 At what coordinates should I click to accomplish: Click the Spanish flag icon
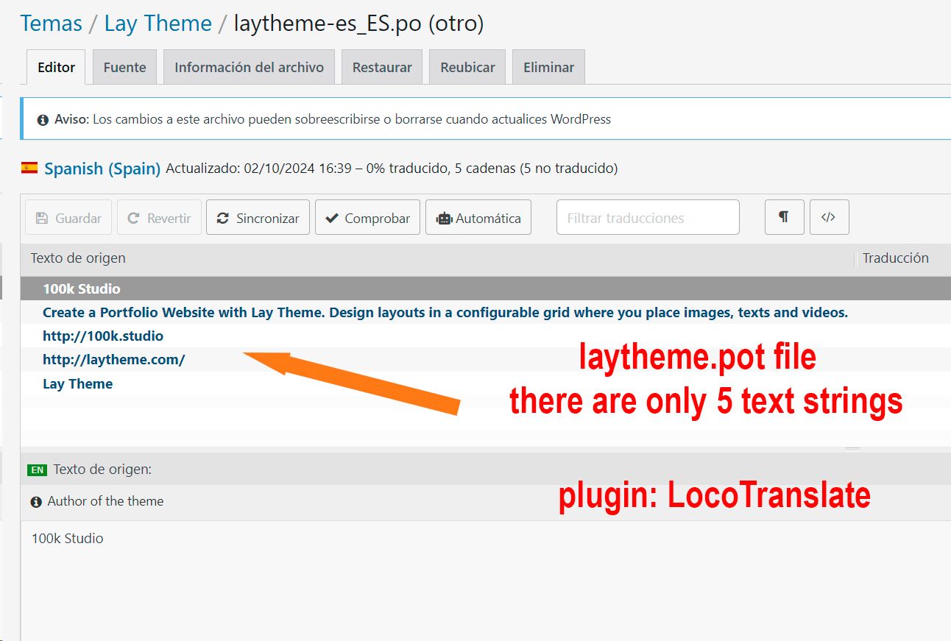pyautogui.click(x=29, y=168)
